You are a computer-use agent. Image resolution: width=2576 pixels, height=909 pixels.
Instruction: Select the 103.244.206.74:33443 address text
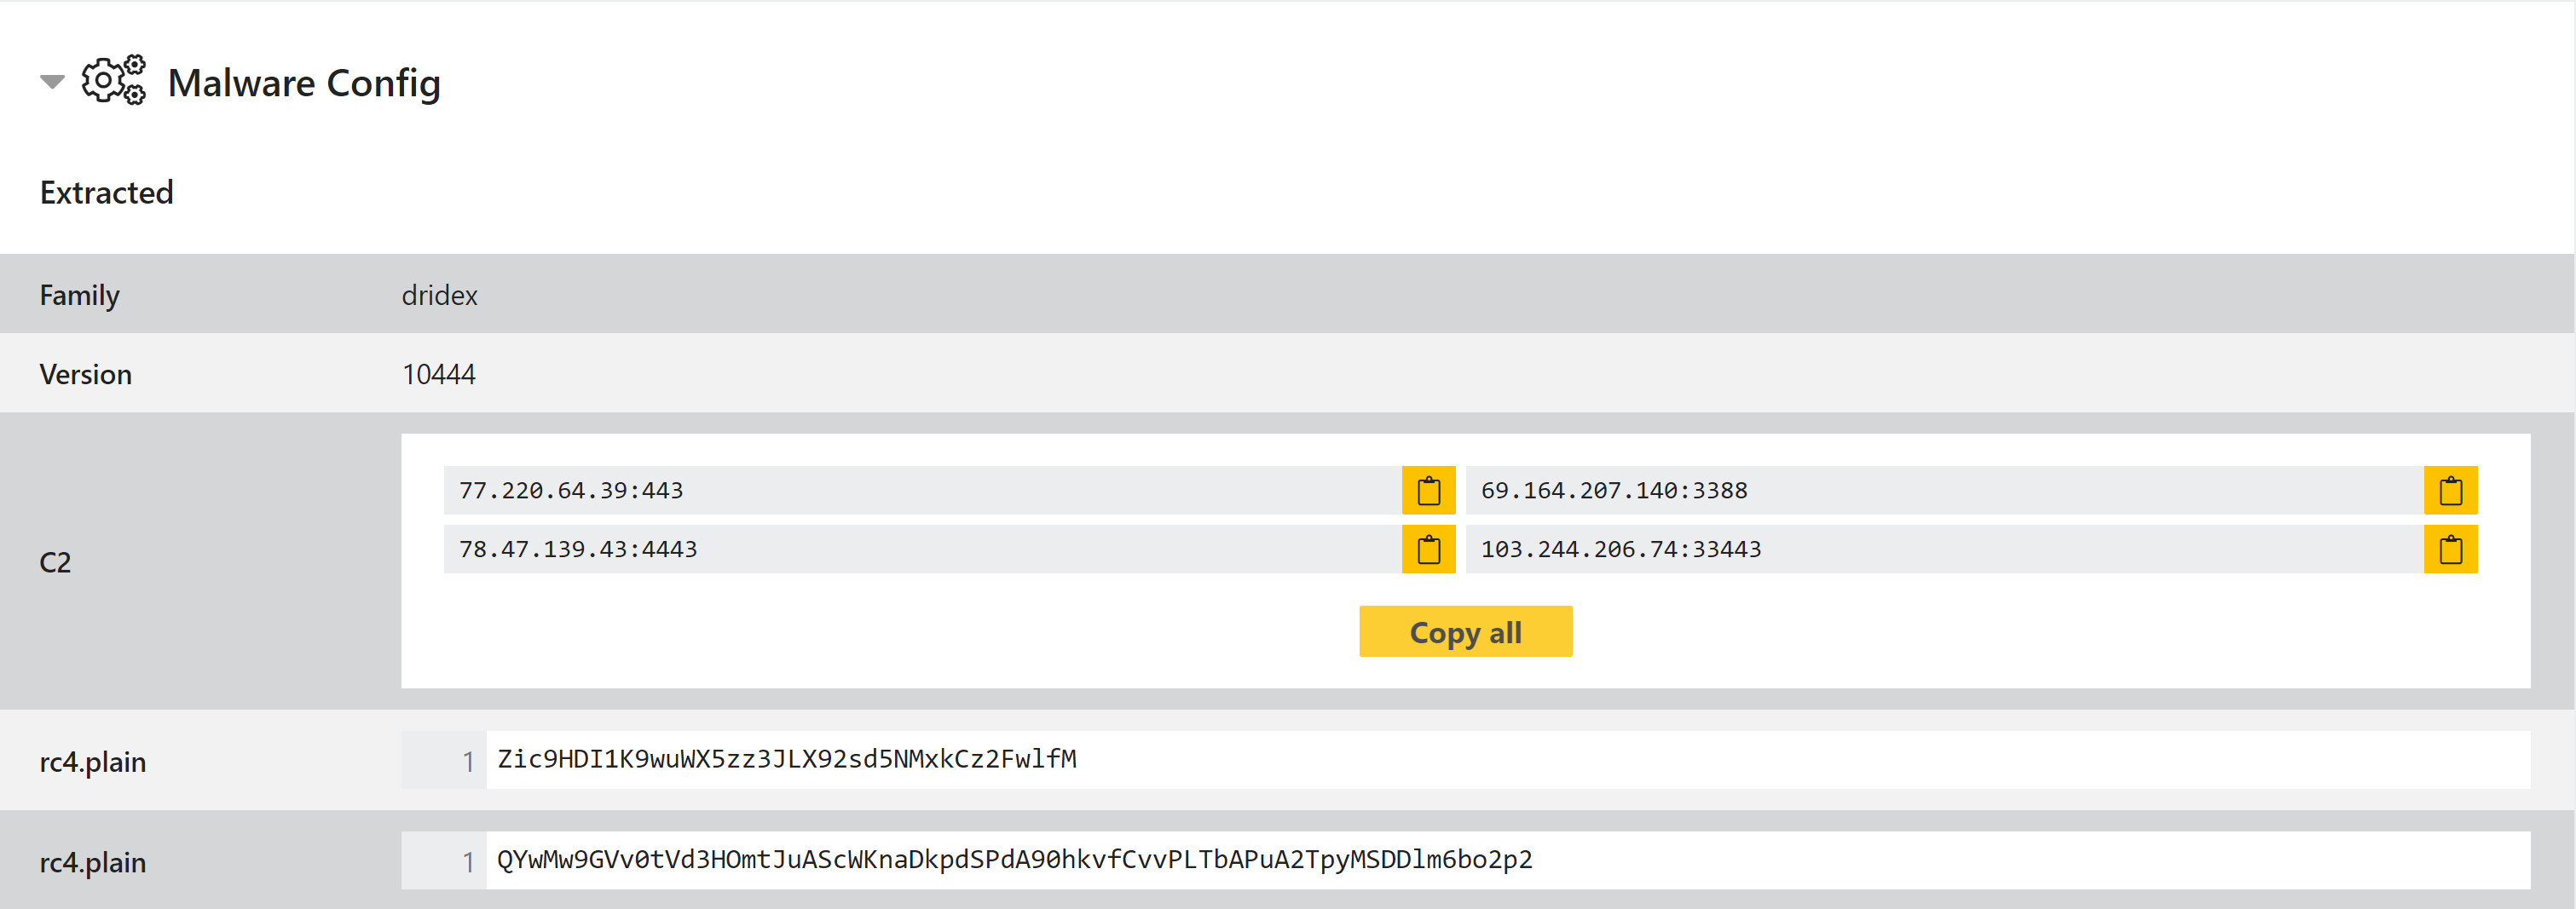pos(1621,549)
